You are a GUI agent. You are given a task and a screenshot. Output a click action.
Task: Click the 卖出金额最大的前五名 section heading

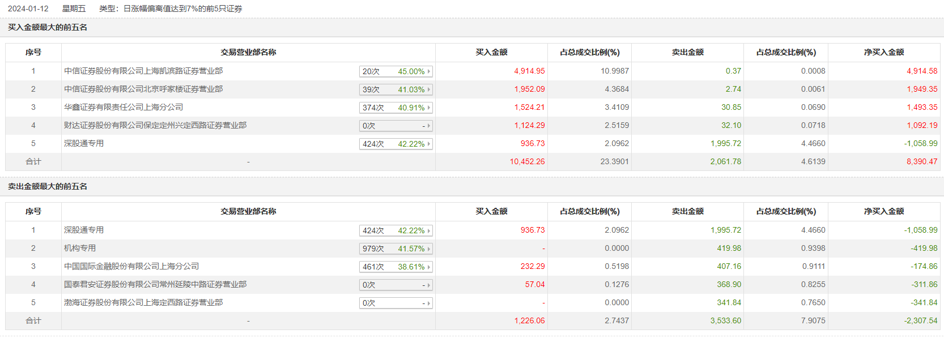[48, 186]
